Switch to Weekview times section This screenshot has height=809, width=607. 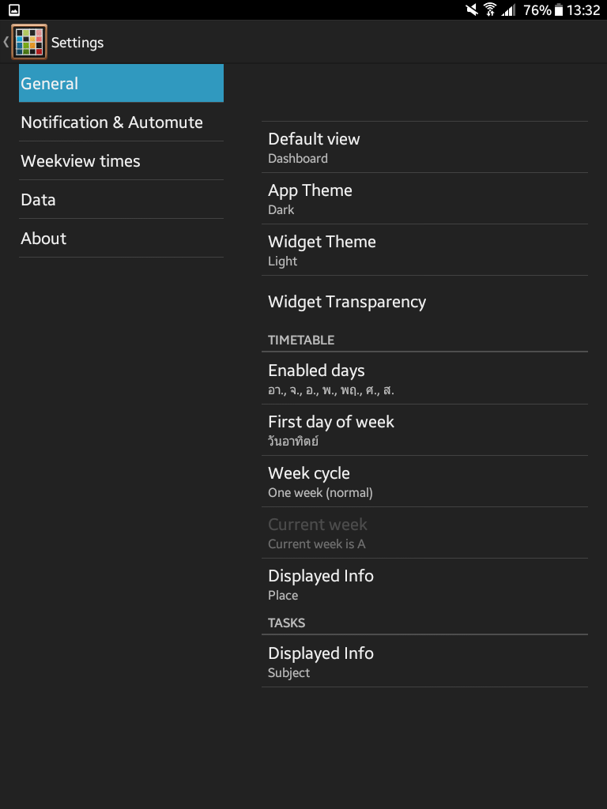tap(121, 161)
